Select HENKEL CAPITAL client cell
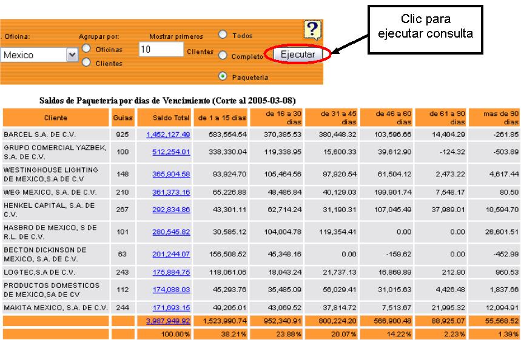Viewport: 521px width, 340px height. [56, 210]
